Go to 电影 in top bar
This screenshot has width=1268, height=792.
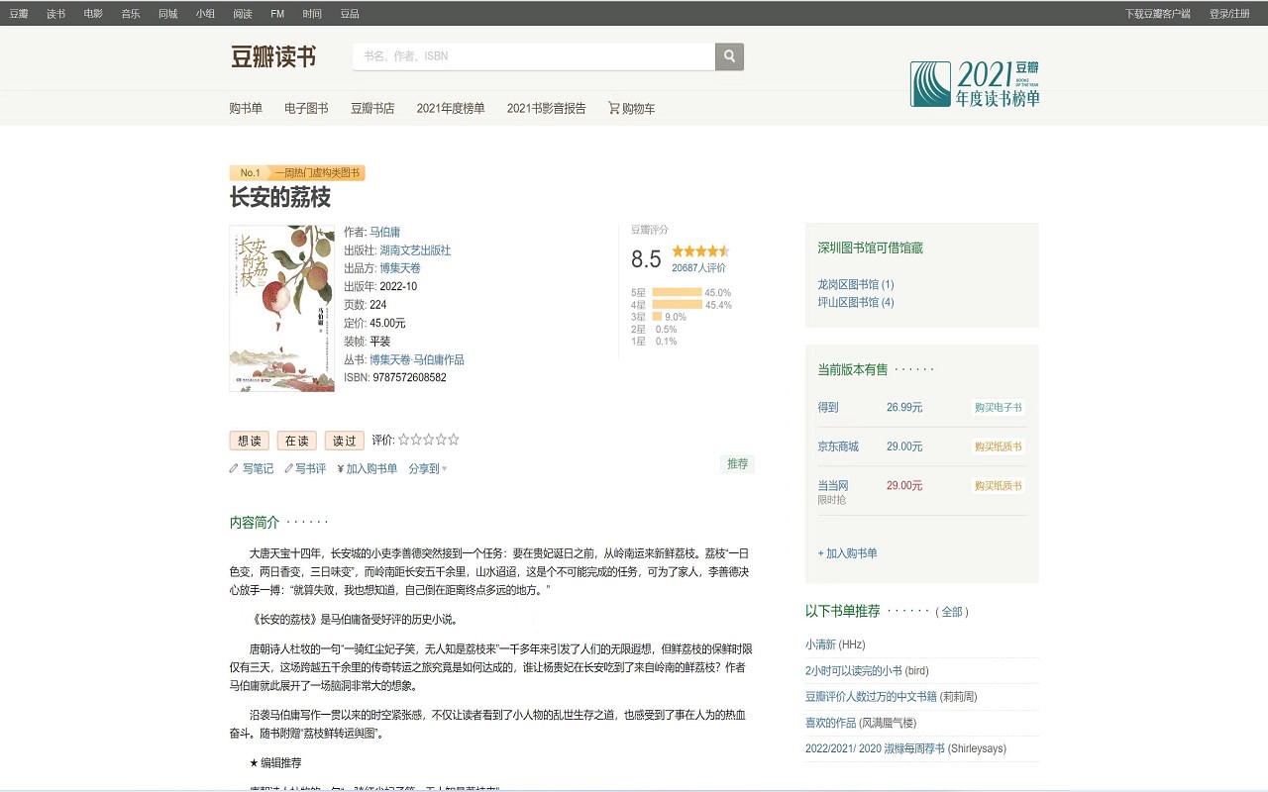tap(93, 14)
